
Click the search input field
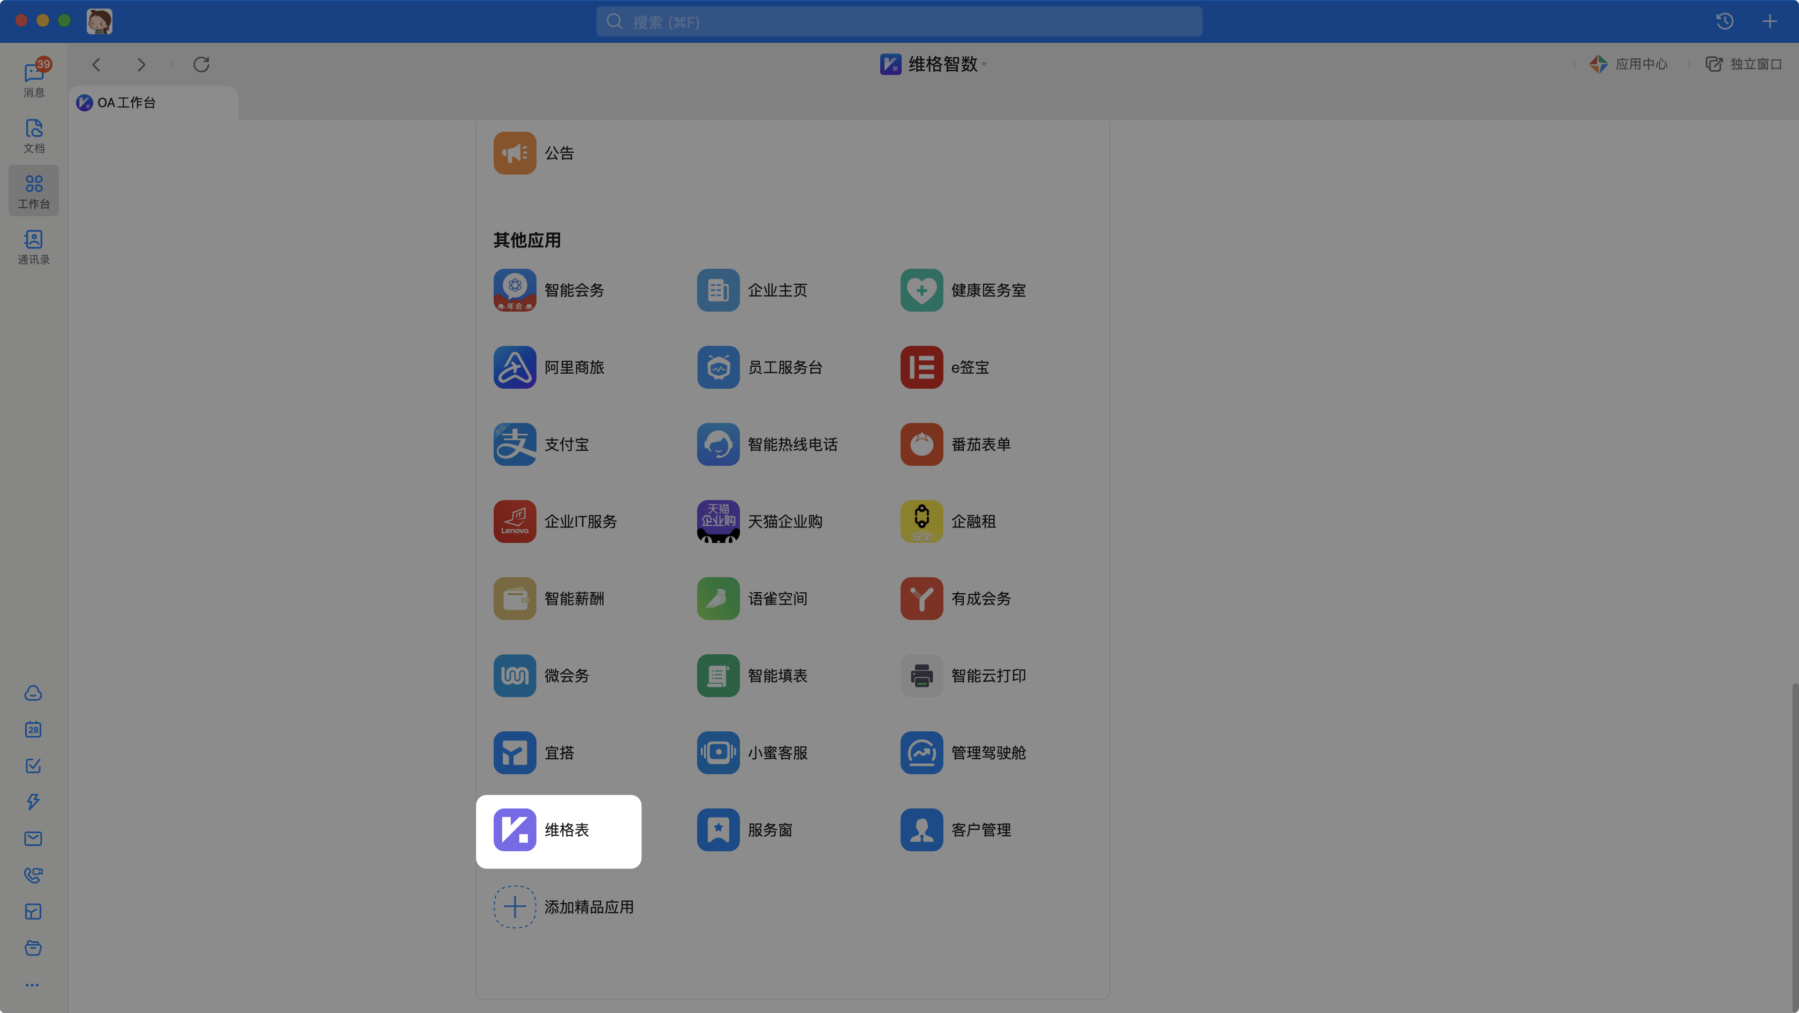[898, 21]
